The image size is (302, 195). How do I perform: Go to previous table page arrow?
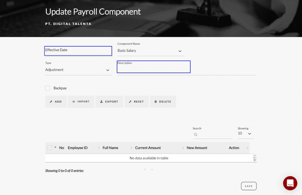[145, 170]
